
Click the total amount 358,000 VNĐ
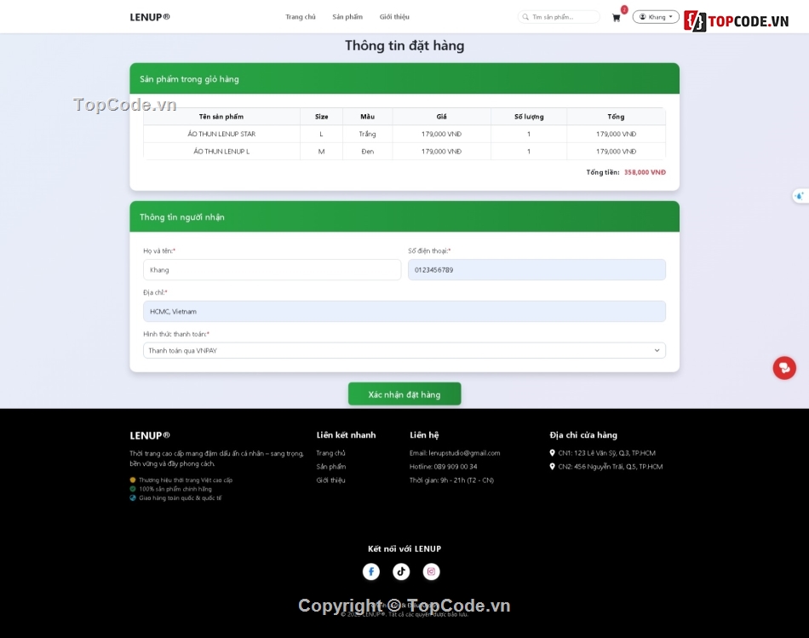[x=645, y=172]
